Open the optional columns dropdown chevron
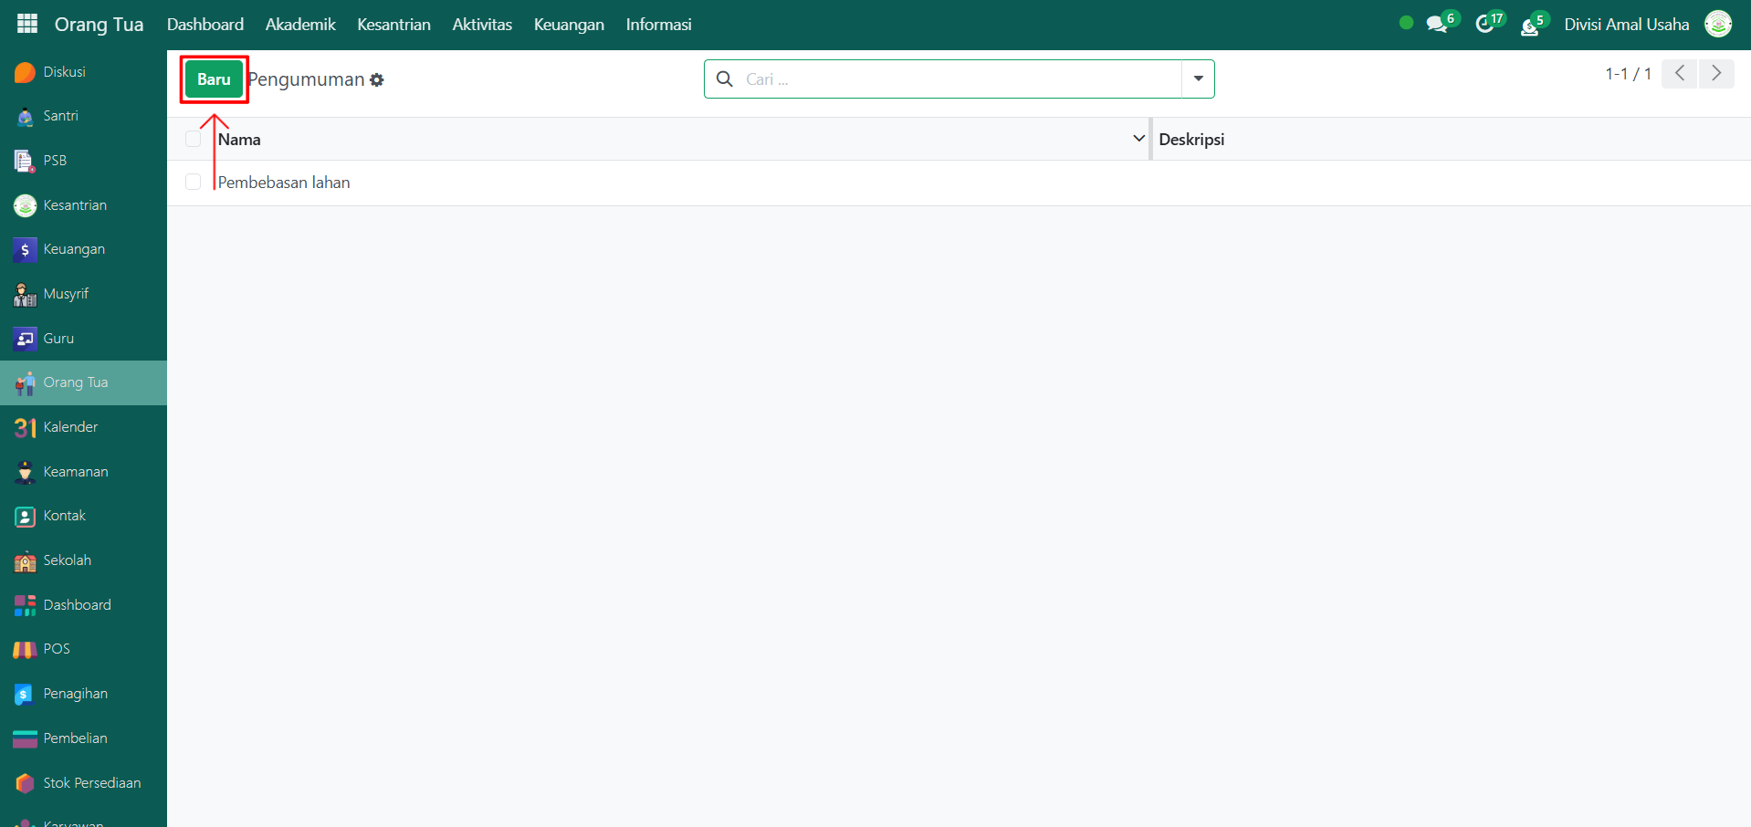 pos(1138,139)
